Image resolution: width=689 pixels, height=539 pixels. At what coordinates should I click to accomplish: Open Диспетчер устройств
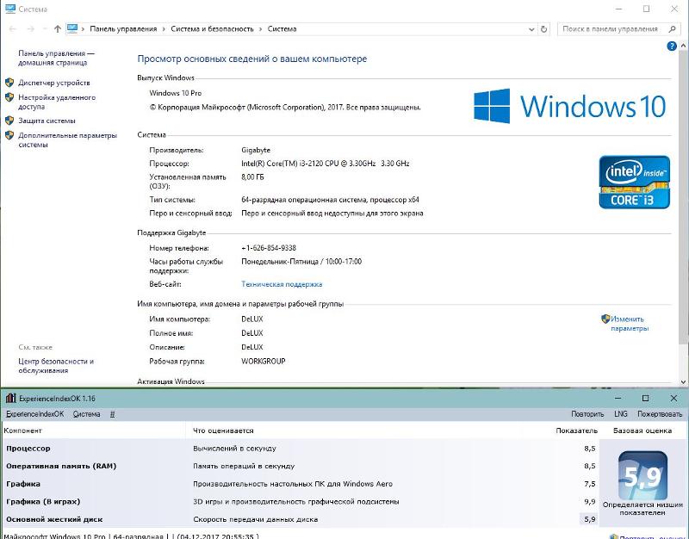coord(54,83)
